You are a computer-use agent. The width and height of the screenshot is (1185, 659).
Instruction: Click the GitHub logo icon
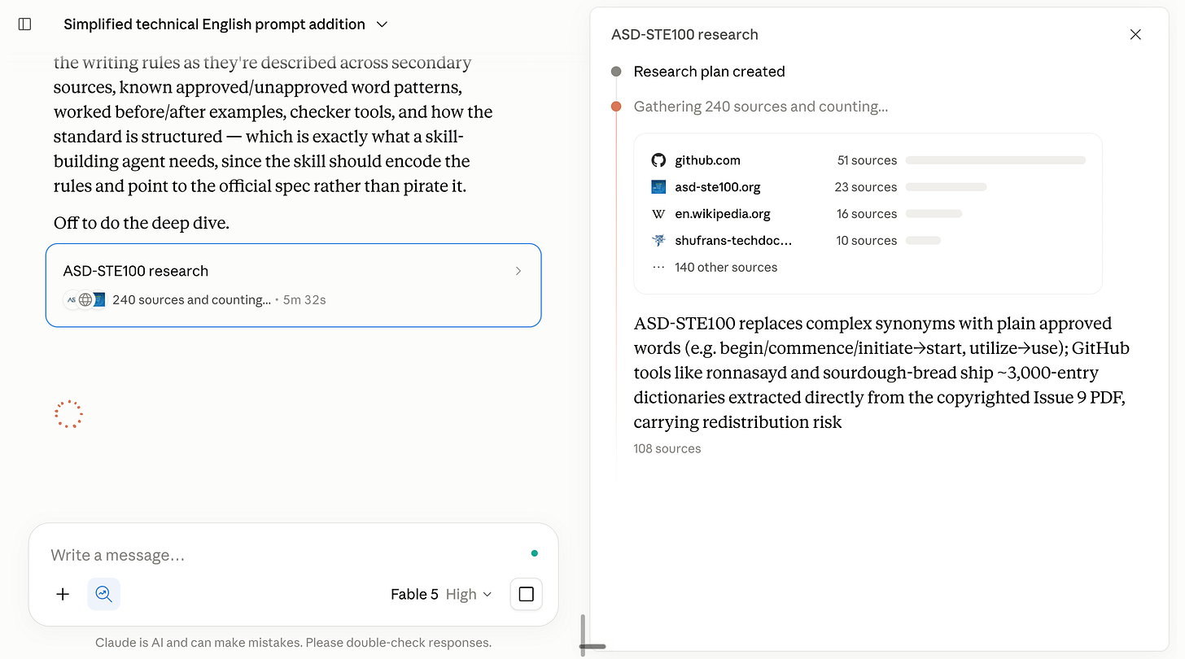[658, 160]
